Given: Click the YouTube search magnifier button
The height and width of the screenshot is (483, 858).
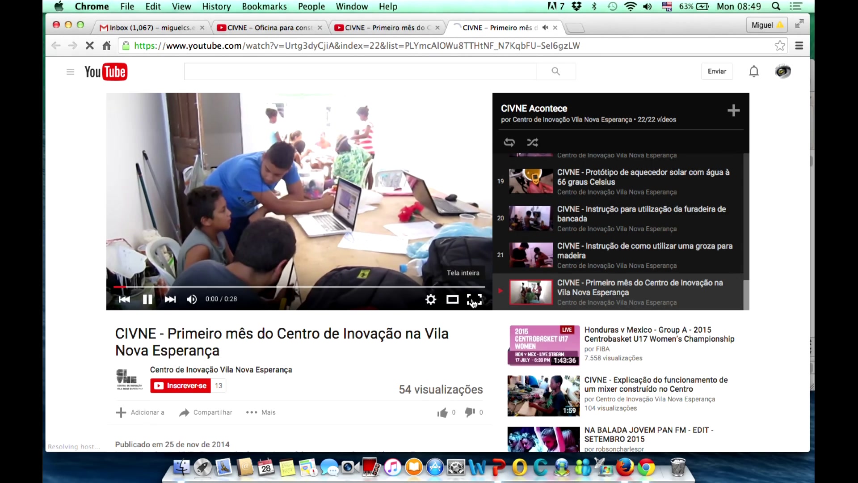Looking at the screenshot, I should coord(555,71).
